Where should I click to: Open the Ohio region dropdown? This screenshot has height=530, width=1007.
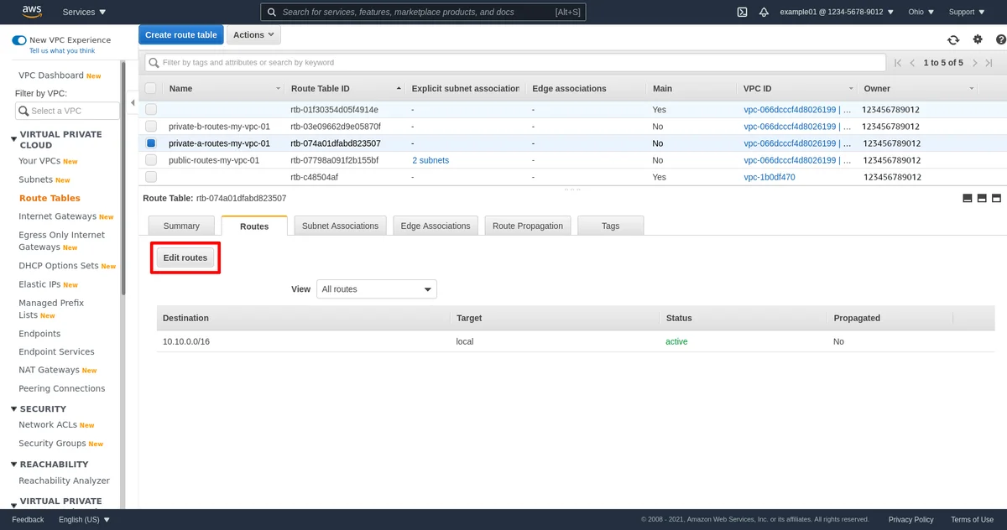921,12
